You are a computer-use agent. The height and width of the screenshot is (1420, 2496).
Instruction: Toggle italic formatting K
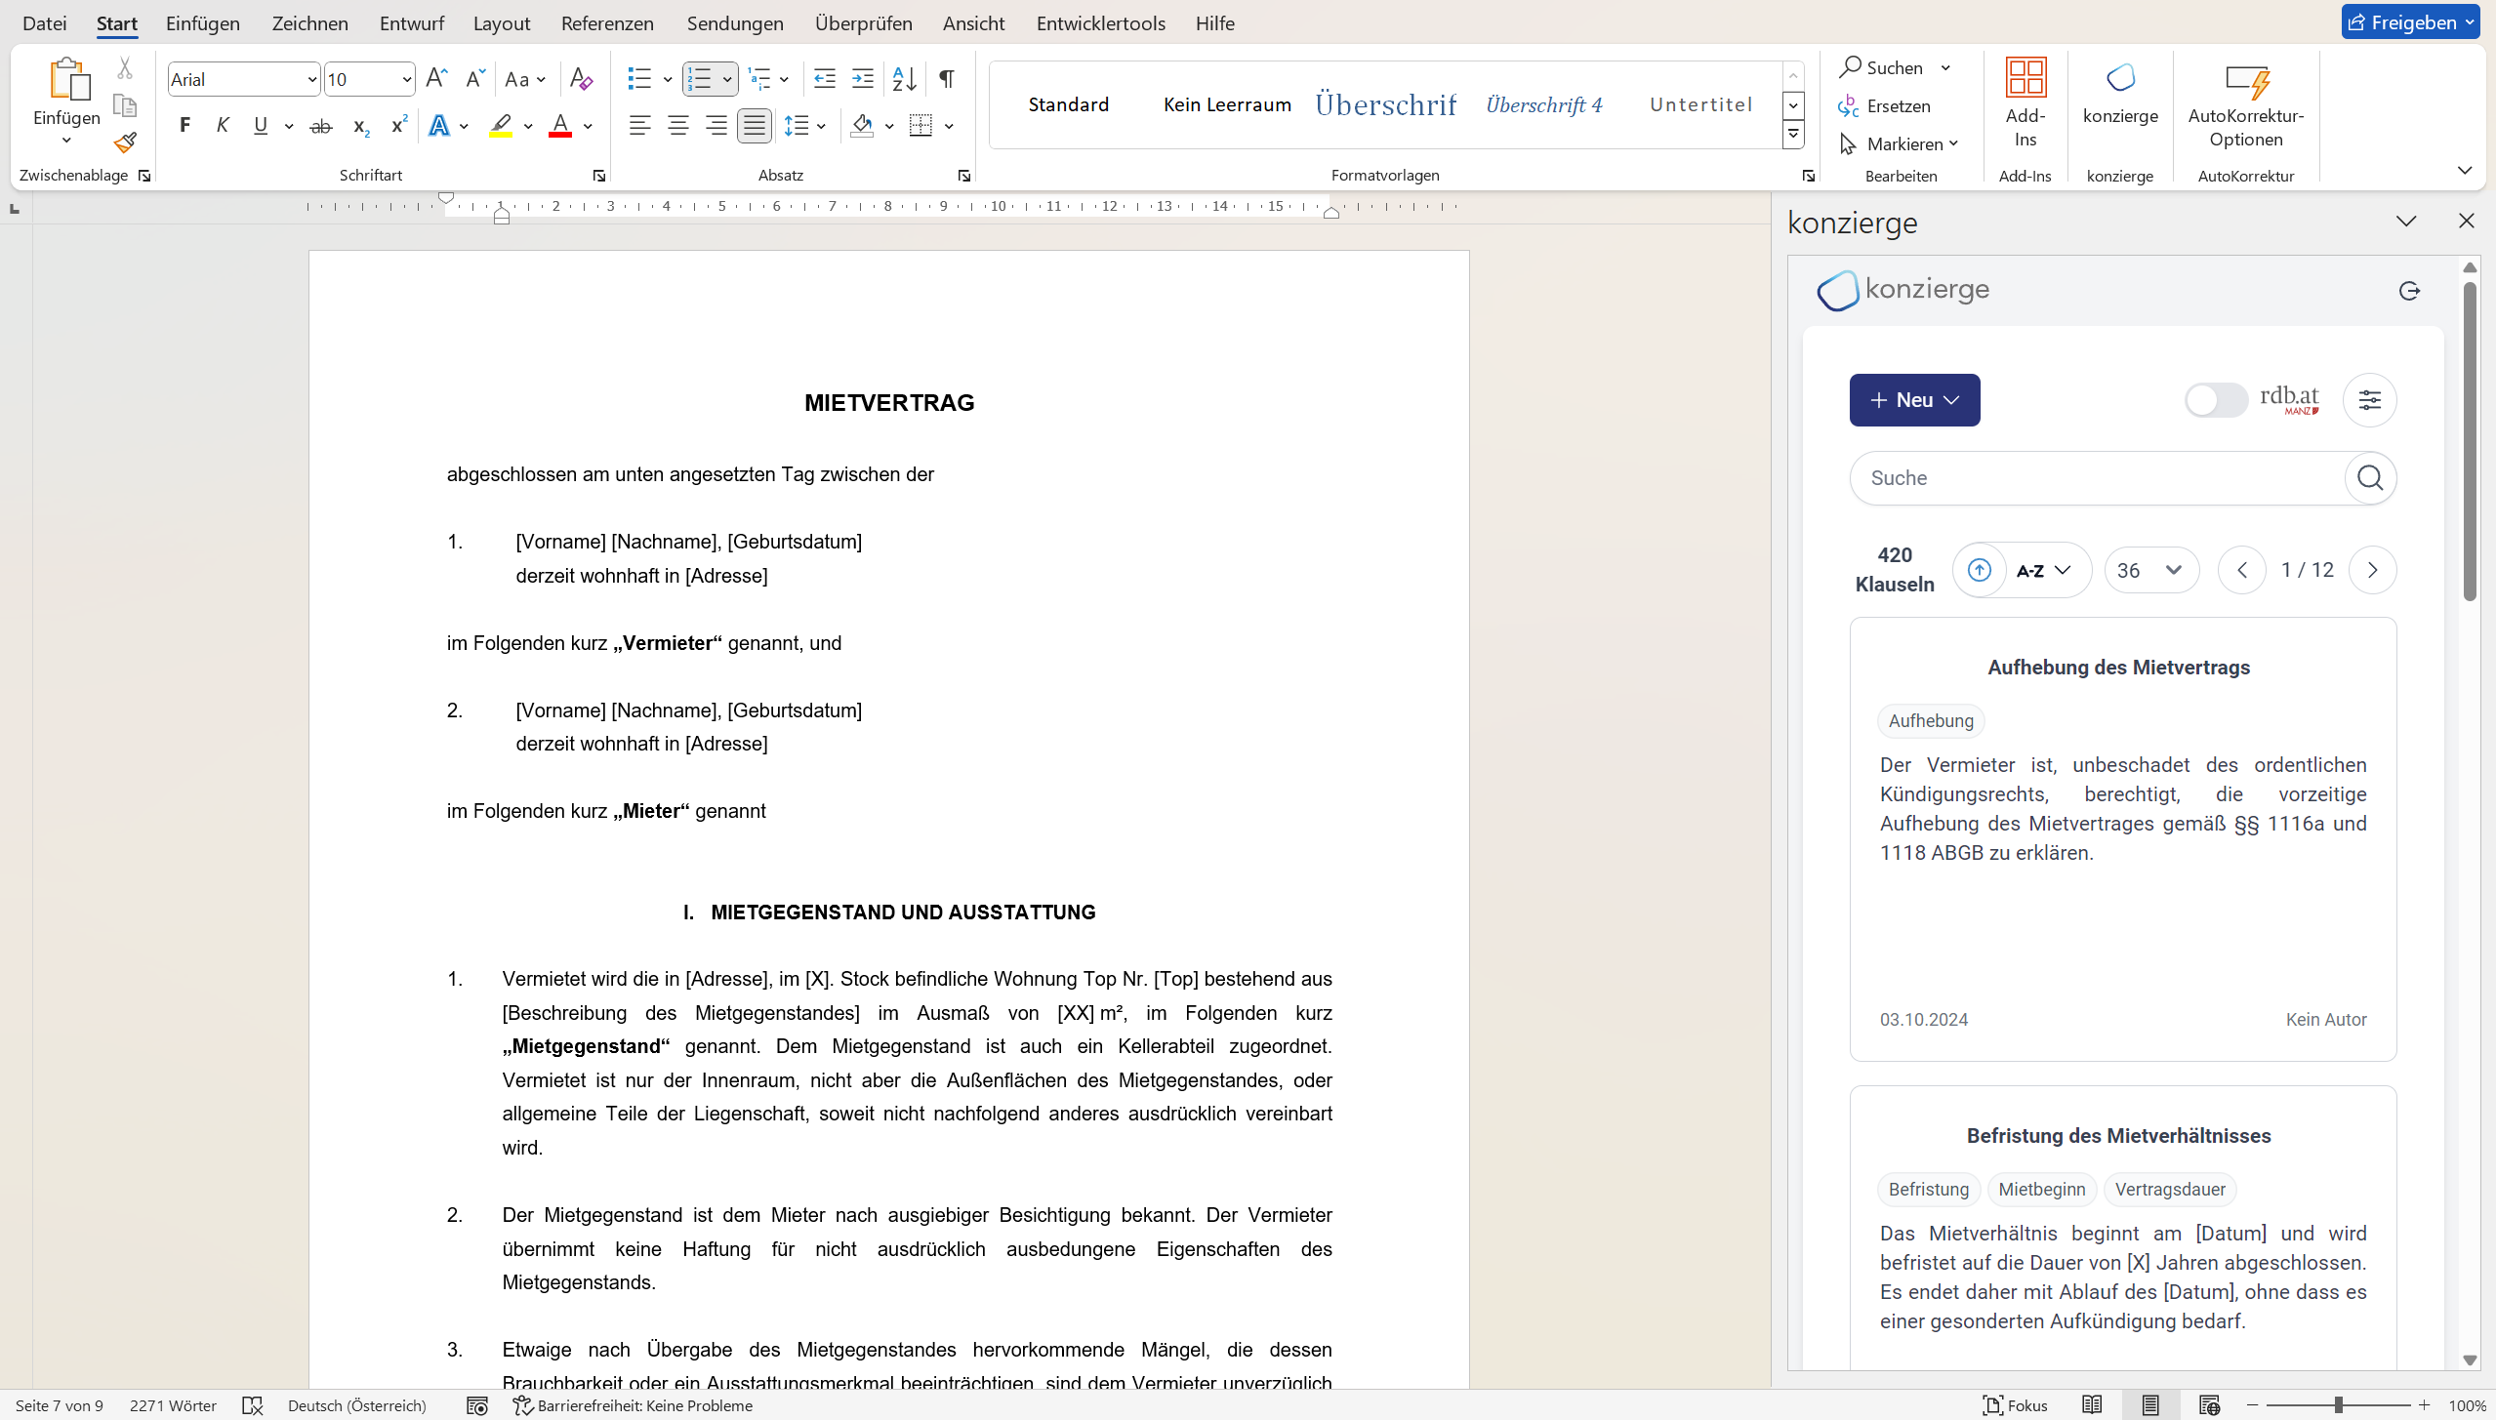[223, 126]
